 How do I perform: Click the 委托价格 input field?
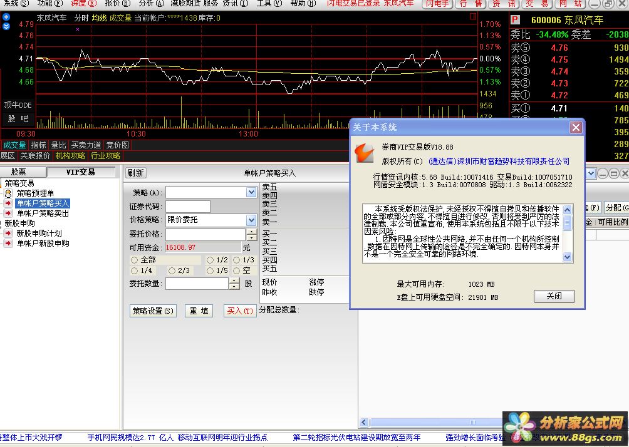205,235
